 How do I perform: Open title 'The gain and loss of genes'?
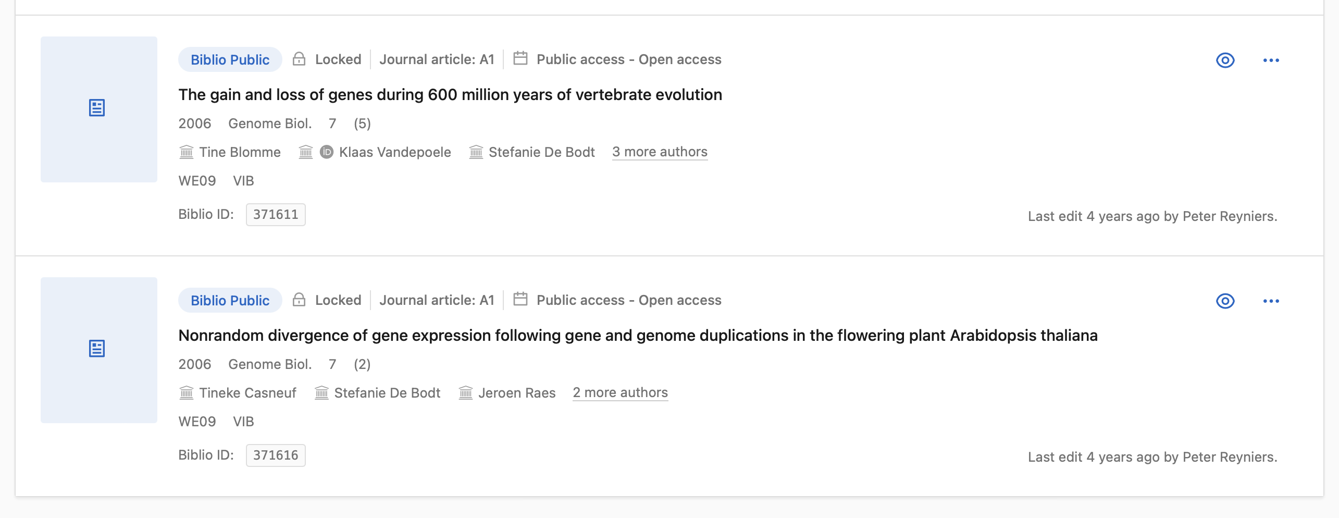[x=450, y=95]
